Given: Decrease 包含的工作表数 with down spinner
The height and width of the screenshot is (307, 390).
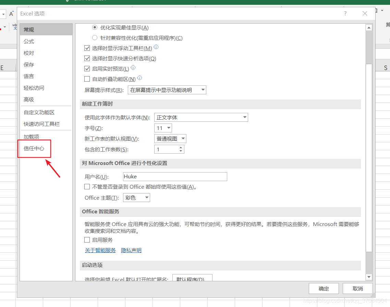Looking at the screenshot, I should click(181, 151).
